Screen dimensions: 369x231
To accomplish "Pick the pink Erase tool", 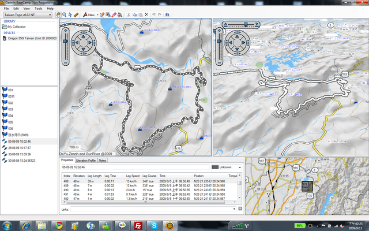I will coord(114,15).
